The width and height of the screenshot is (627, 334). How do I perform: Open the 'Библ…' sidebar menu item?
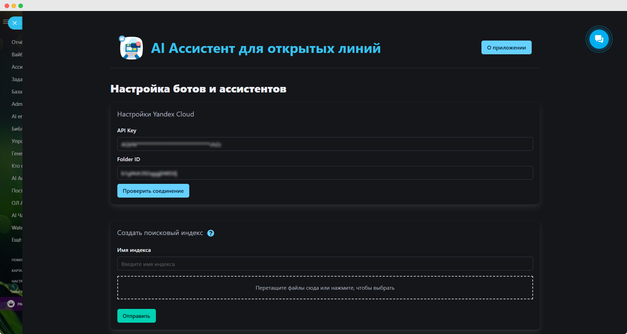[x=17, y=129]
